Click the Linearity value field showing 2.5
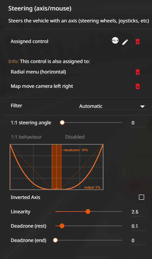 point(139,212)
